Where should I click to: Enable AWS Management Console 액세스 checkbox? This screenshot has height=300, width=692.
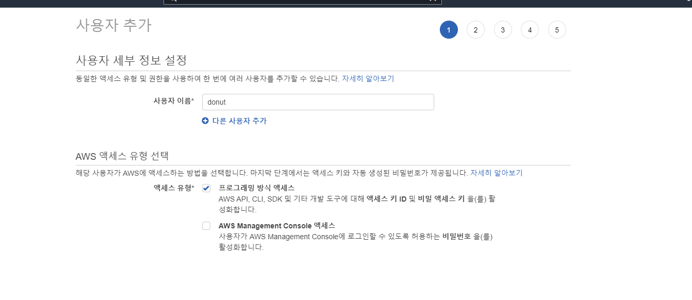point(206,226)
